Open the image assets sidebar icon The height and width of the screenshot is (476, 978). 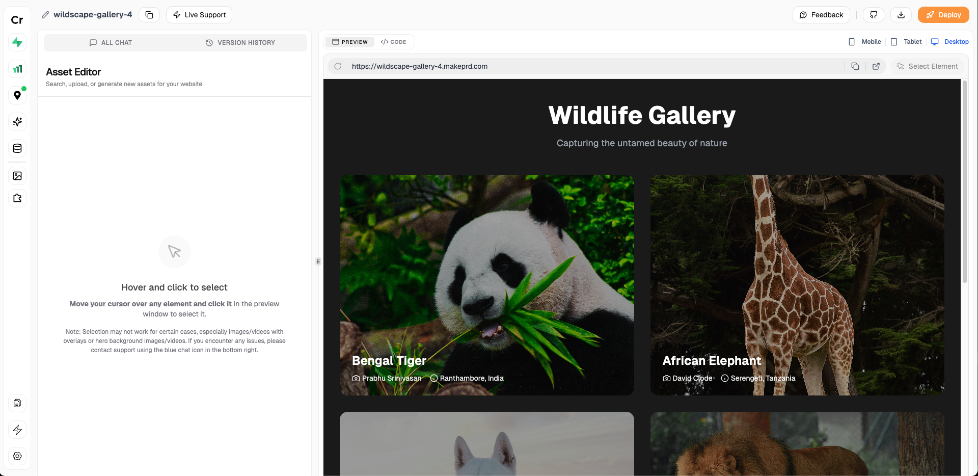tap(17, 176)
